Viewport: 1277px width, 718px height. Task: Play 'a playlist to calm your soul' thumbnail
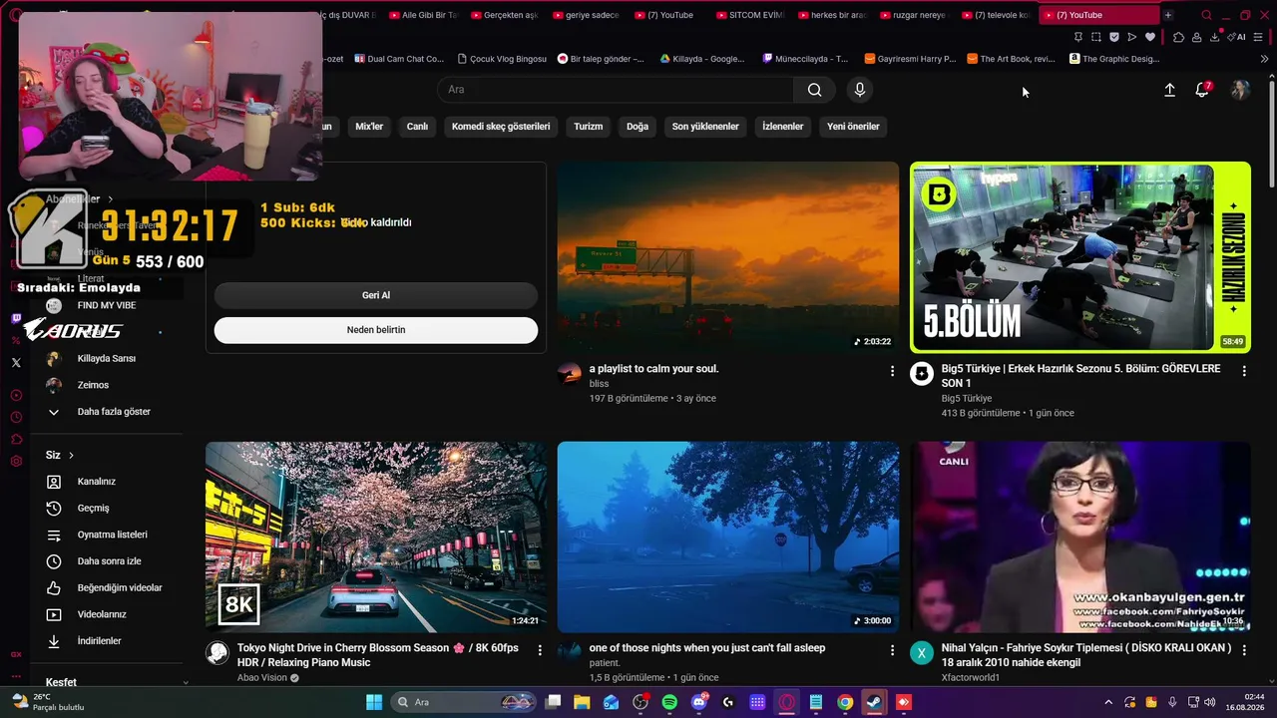728,257
